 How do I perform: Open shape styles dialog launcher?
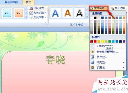[46, 24]
